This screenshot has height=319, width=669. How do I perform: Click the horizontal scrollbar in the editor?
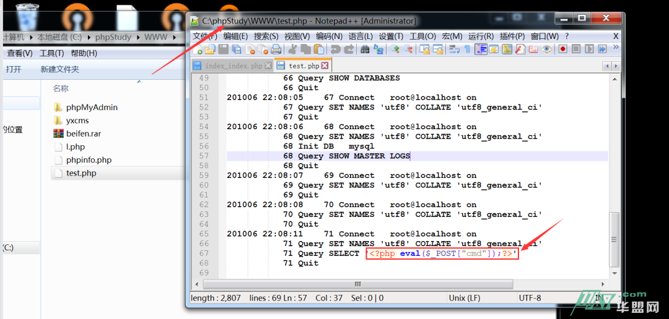(357, 284)
